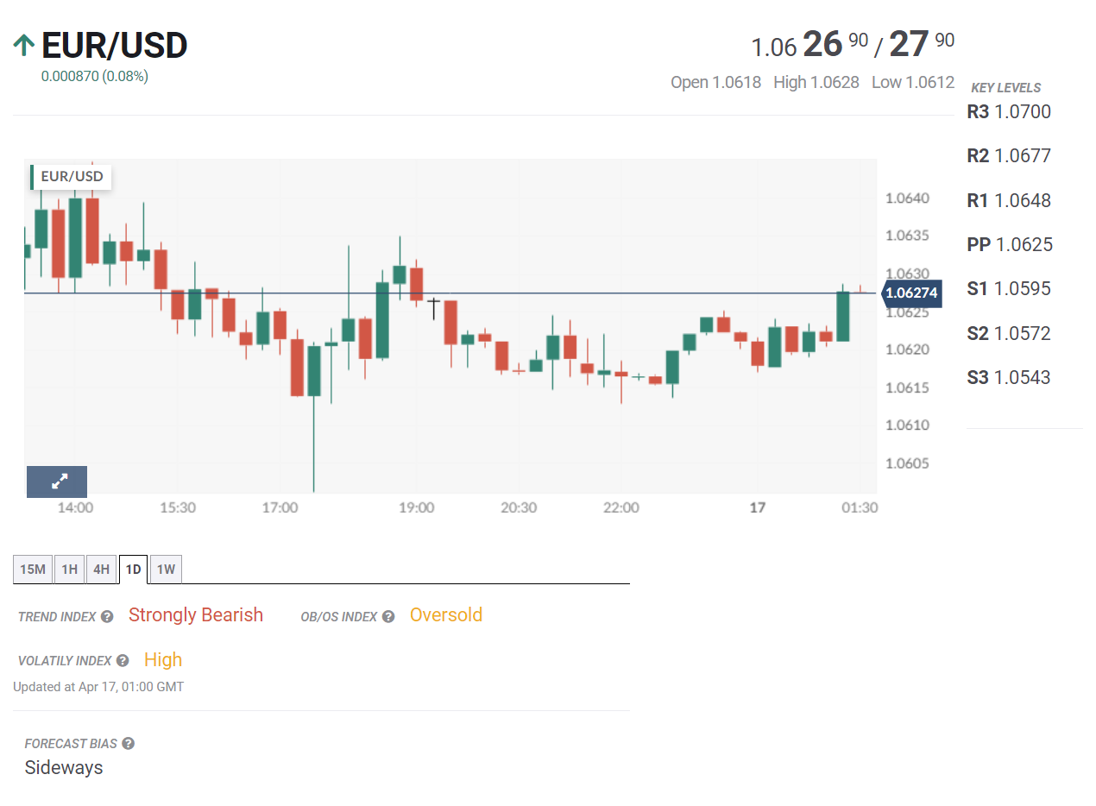Click the Updated at Apr 17 timestamp

coord(98,688)
